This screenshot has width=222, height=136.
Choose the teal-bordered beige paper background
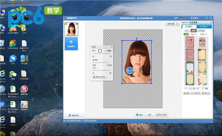(190, 79)
